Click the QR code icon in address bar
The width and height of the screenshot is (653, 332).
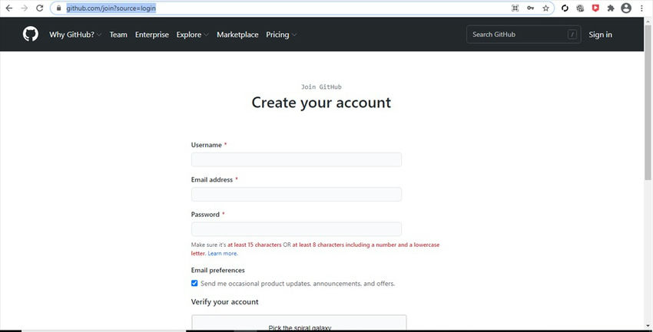tap(515, 8)
